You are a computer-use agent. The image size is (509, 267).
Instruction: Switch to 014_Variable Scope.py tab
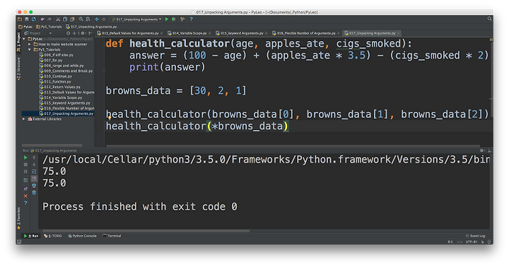[189, 33]
